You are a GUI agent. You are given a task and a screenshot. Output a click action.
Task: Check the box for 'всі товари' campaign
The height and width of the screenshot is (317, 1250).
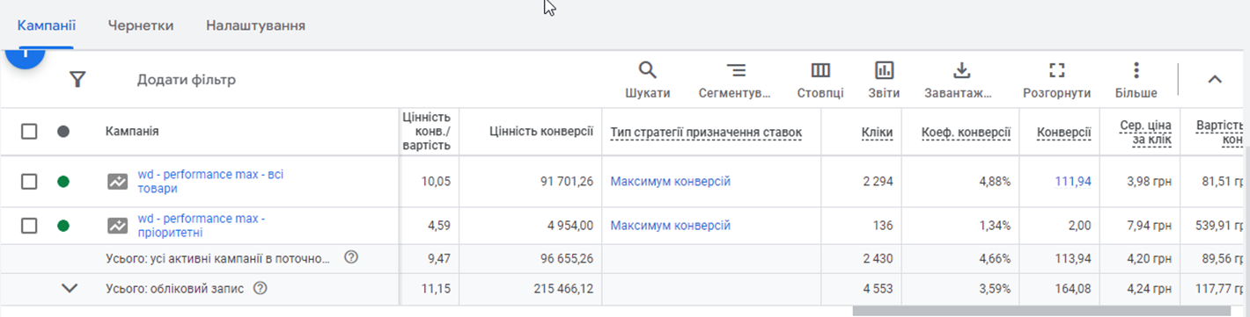(x=29, y=182)
